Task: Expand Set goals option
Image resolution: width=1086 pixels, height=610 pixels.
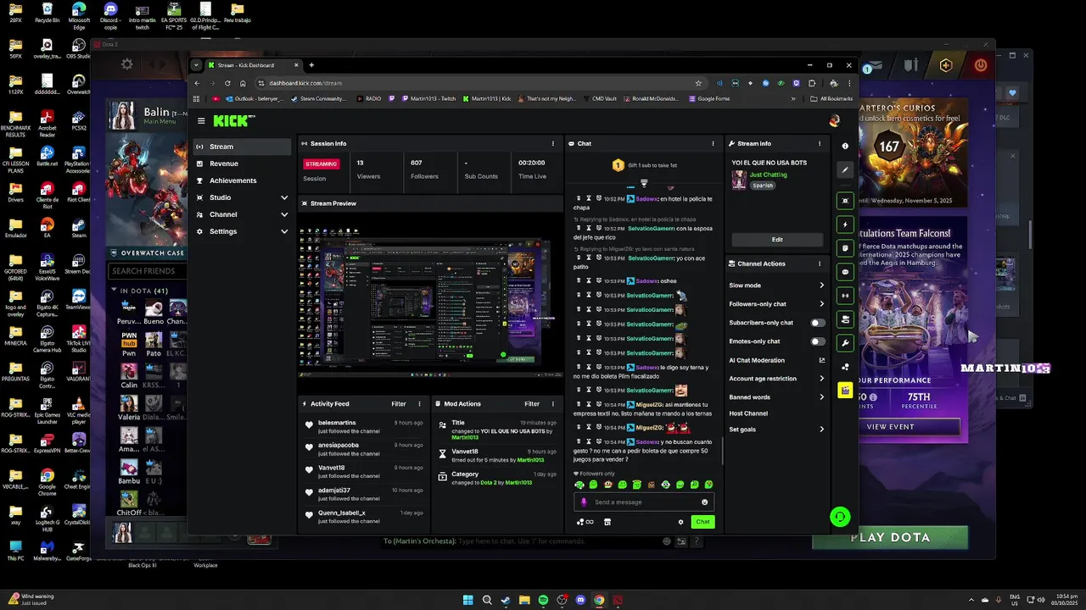Action: click(821, 430)
